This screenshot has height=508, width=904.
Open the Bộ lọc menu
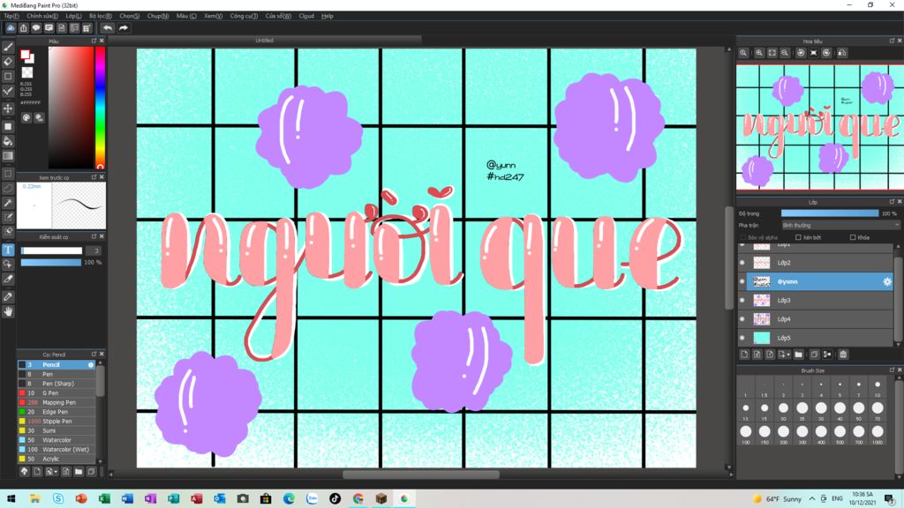pos(101,16)
